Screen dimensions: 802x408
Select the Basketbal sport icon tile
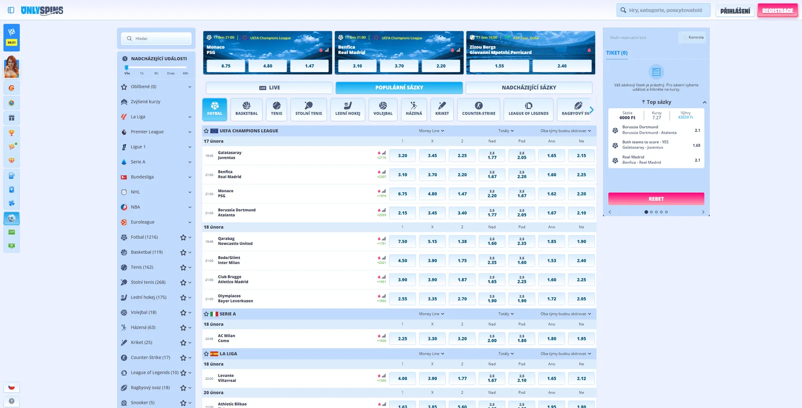(246, 109)
